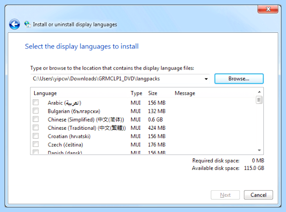Click the greyed Next button
The image size is (286, 212).
pos(225,195)
